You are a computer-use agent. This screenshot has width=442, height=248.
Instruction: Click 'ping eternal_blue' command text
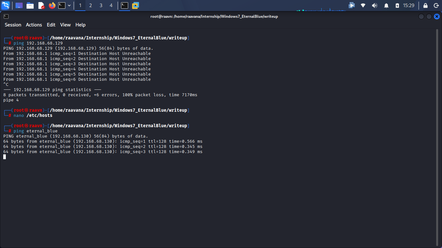[36, 131]
